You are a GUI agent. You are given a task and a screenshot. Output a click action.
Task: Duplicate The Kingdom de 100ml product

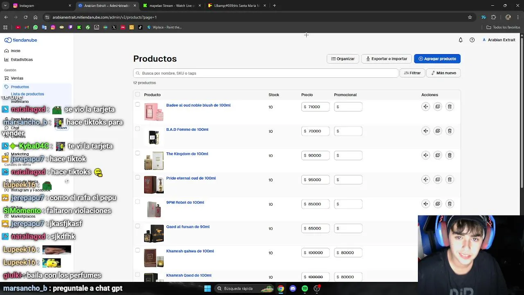438,155
